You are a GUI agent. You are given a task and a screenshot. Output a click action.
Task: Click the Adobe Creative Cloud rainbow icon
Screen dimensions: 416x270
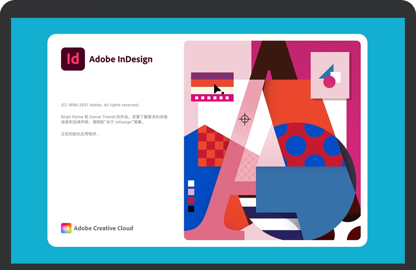point(66,228)
